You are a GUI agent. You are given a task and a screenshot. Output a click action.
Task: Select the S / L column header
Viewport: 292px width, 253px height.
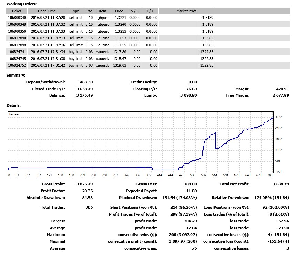135,11
